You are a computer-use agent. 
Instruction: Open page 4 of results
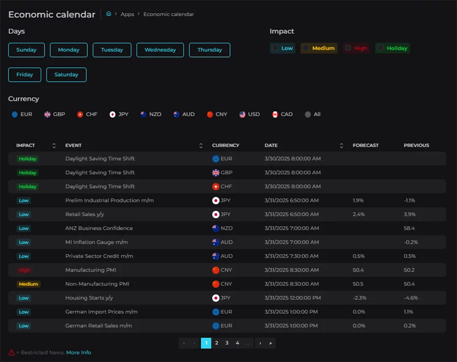coord(238,343)
